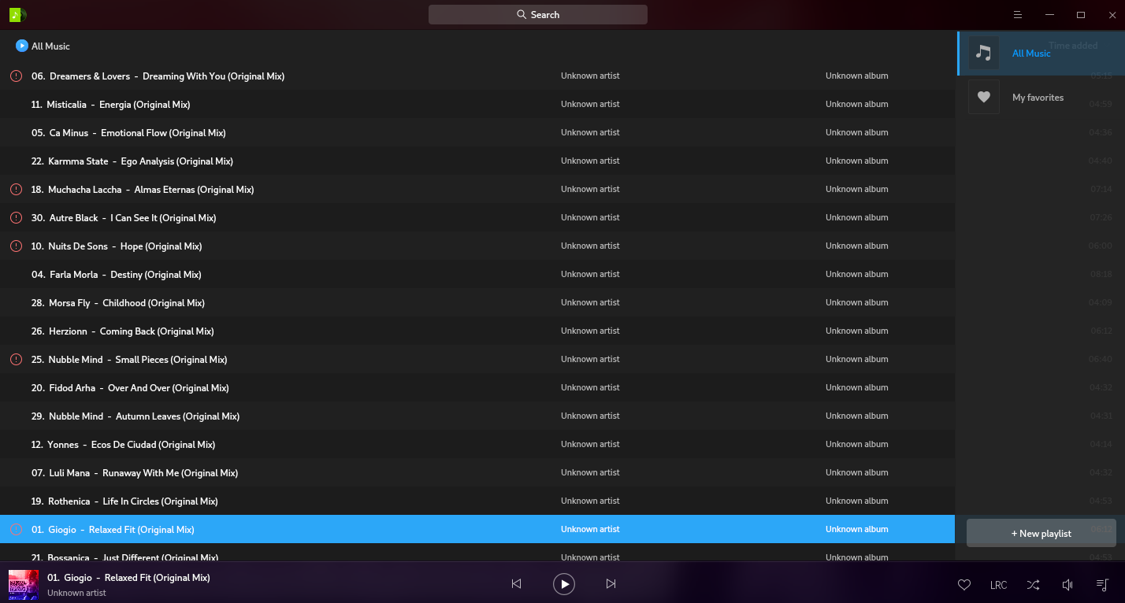Add current song to favorites with heart

963,585
